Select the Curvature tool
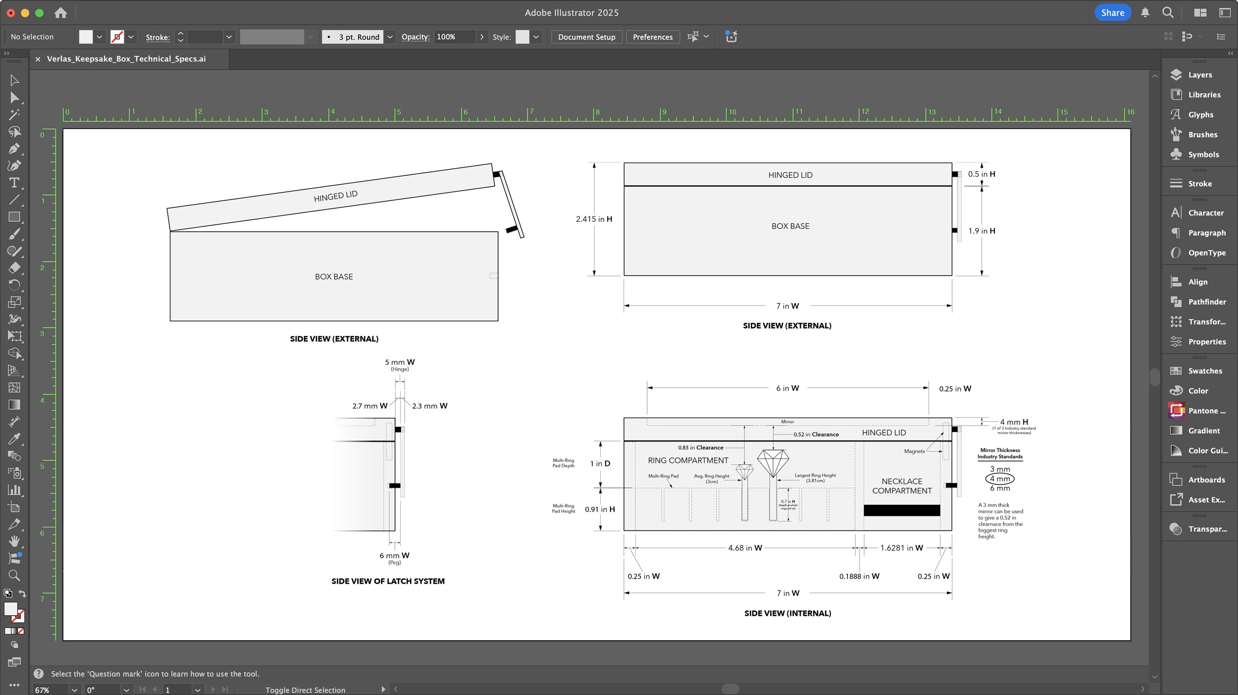The height and width of the screenshot is (695, 1238). coord(14,165)
